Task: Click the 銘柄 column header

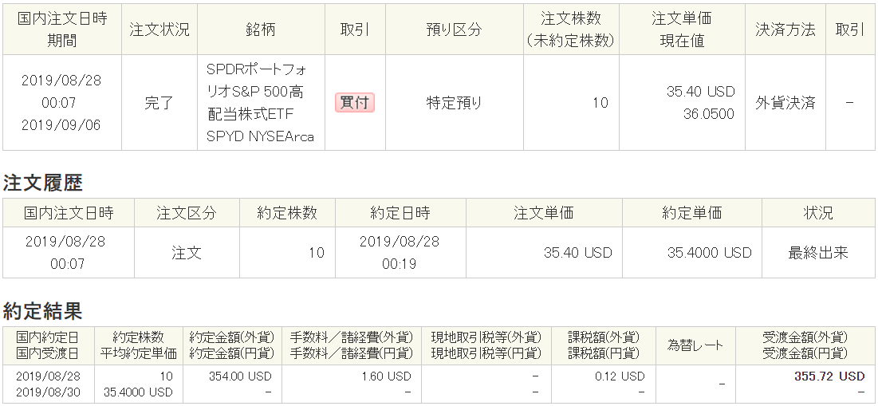Action: coord(262,30)
